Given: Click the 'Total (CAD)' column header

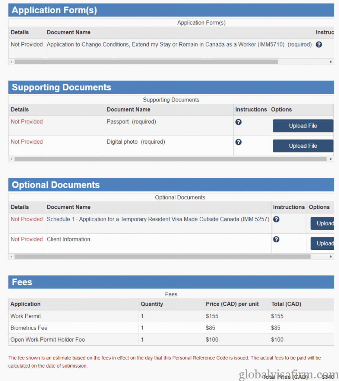Looking at the screenshot, I should [x=286, y=304].
